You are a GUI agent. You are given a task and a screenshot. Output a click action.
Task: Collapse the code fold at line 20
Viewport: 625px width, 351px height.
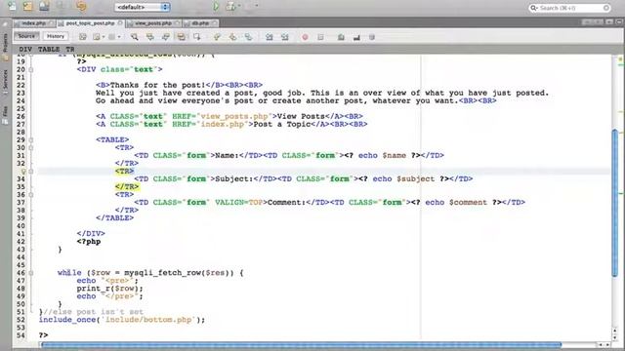point(31,69)
